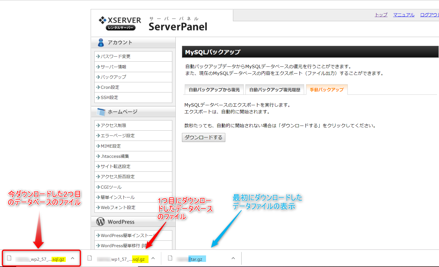This screenshot has width=439, height=267.
Task: Open サイト転送設定 in the sidebar
Action: point(133,166)
